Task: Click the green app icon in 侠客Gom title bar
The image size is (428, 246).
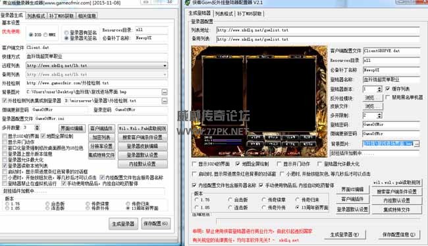Action: [187, 3]
